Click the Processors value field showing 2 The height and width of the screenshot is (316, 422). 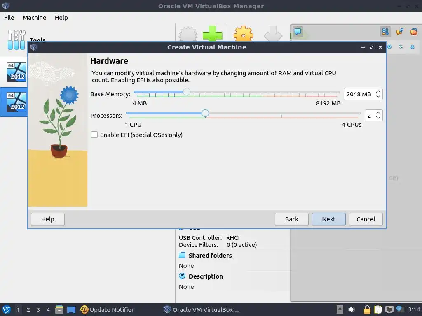(x=370, y=116)
